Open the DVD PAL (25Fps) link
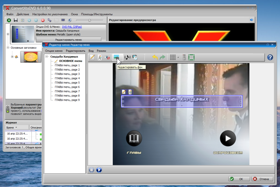280x187 pixels. (72, 27)
